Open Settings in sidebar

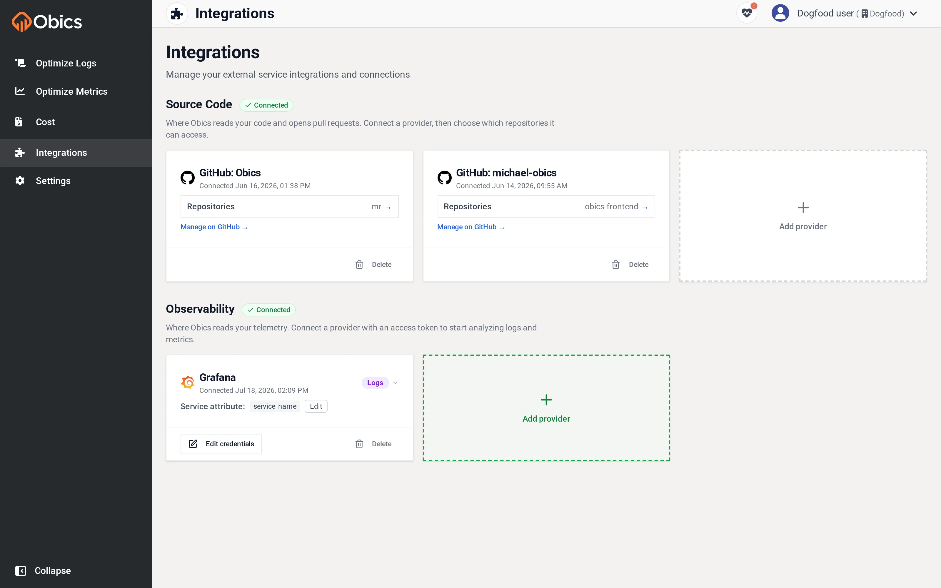(76, 181)
